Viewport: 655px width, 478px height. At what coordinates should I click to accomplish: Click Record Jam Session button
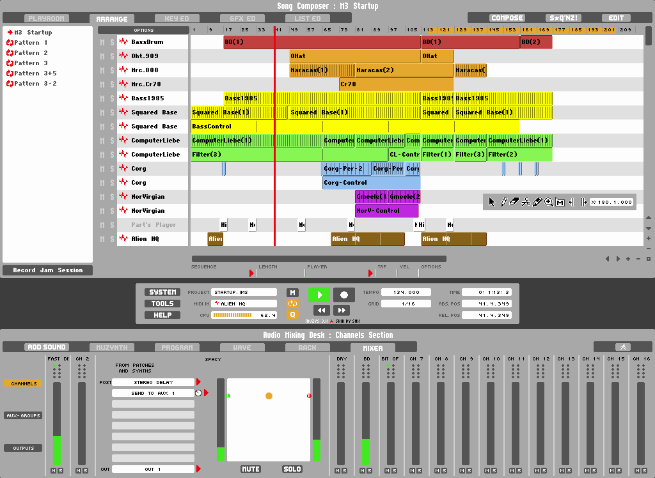[x=47, y=270]
